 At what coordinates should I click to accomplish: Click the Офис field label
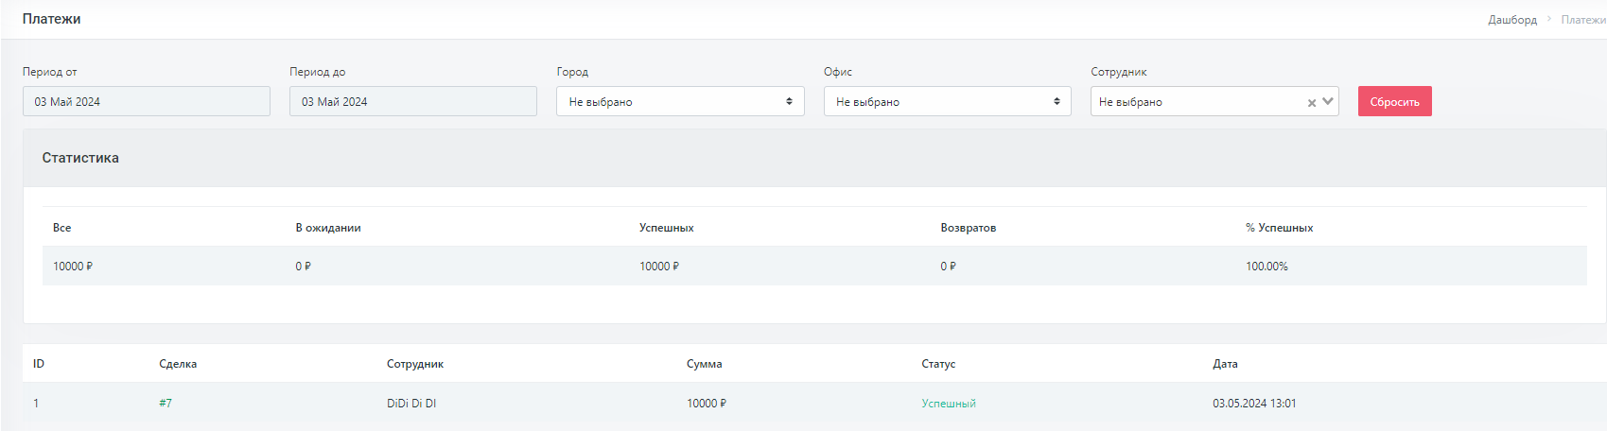coord(838,72)
